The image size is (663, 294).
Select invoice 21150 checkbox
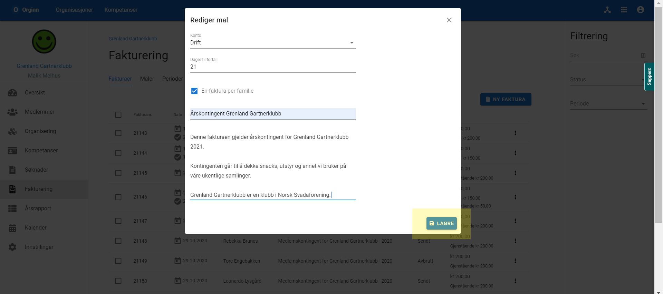[x=118, y=281]
